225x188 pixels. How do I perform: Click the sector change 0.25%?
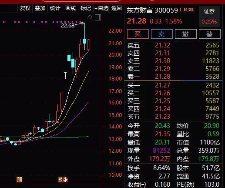click(209, 22)
